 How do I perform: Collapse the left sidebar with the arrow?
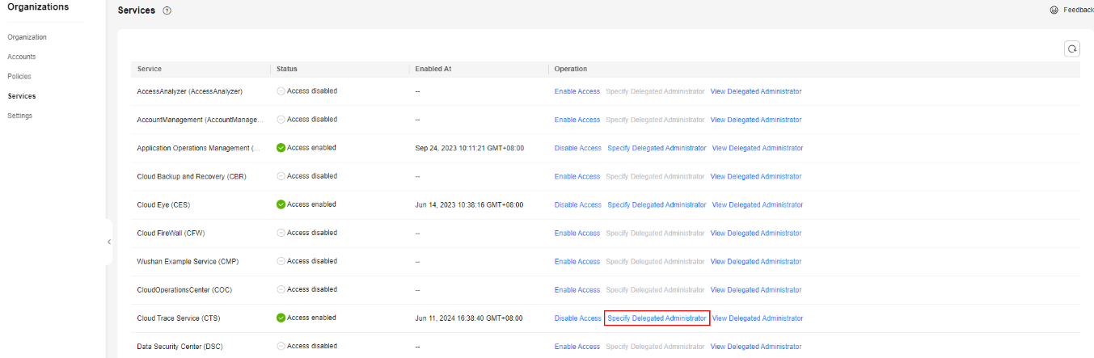109,242
